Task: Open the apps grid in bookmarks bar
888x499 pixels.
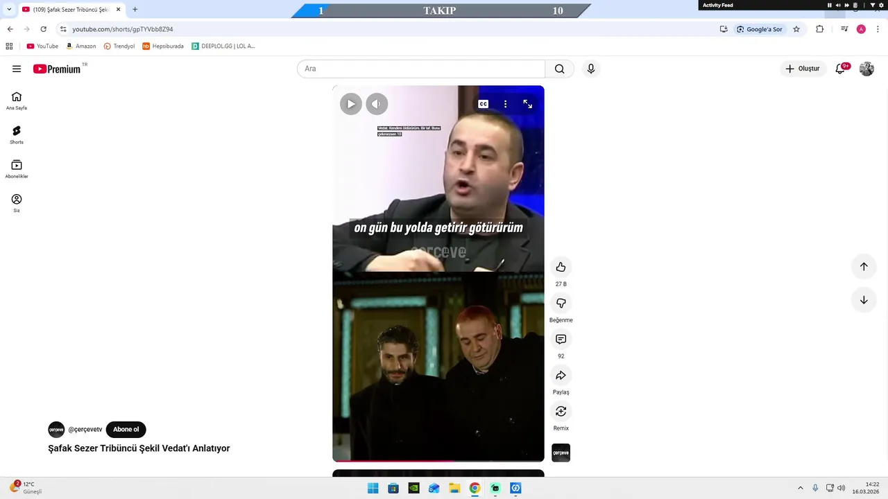Action: coord(9,46)
